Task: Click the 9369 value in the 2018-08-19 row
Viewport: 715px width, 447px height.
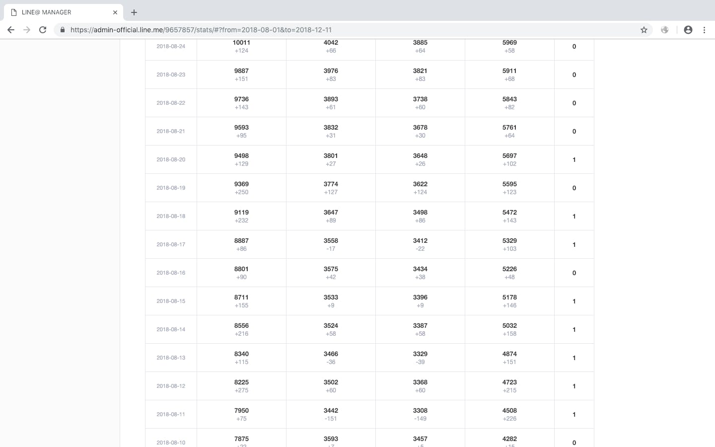Action: (x=241, y=184)
